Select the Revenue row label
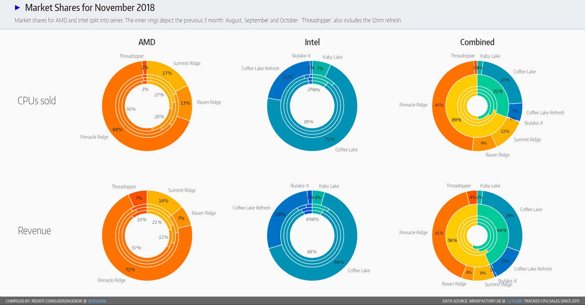This screenshot has height=305, width=585. (x=34, y=231)
